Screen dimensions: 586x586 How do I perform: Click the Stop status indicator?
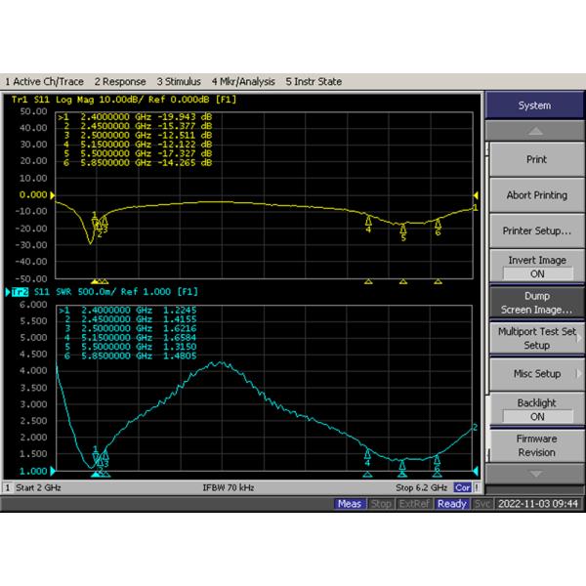click(x=381, y=504)
